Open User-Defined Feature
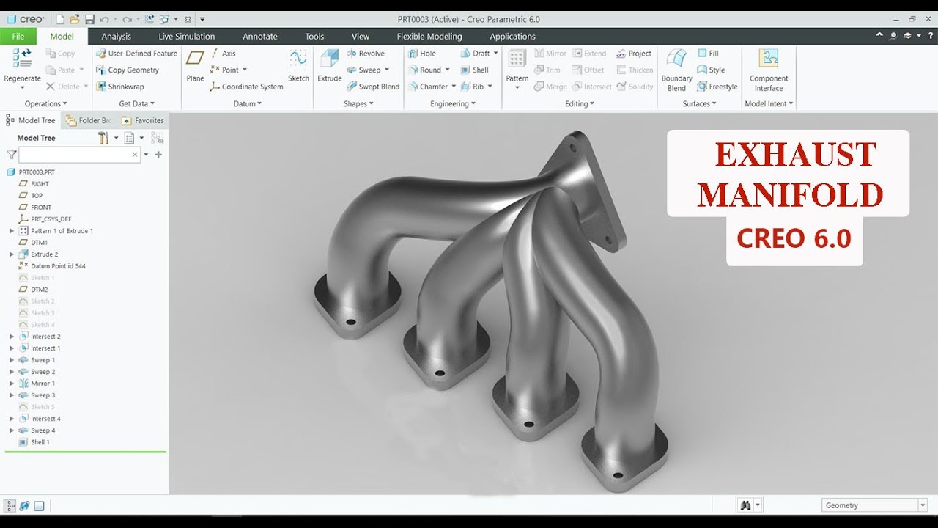 (136, 54)
